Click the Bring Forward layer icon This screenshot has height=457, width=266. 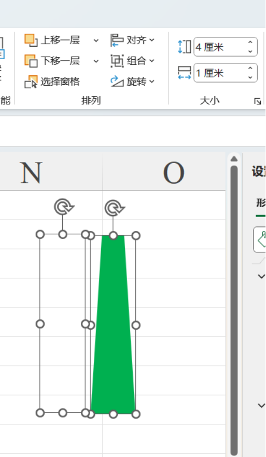coord(31,40)
